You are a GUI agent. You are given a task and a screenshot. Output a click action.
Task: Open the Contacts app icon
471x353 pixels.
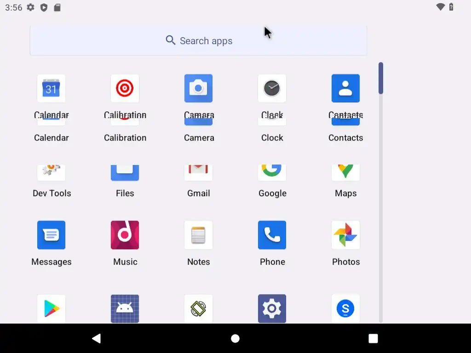coord(345,88)
